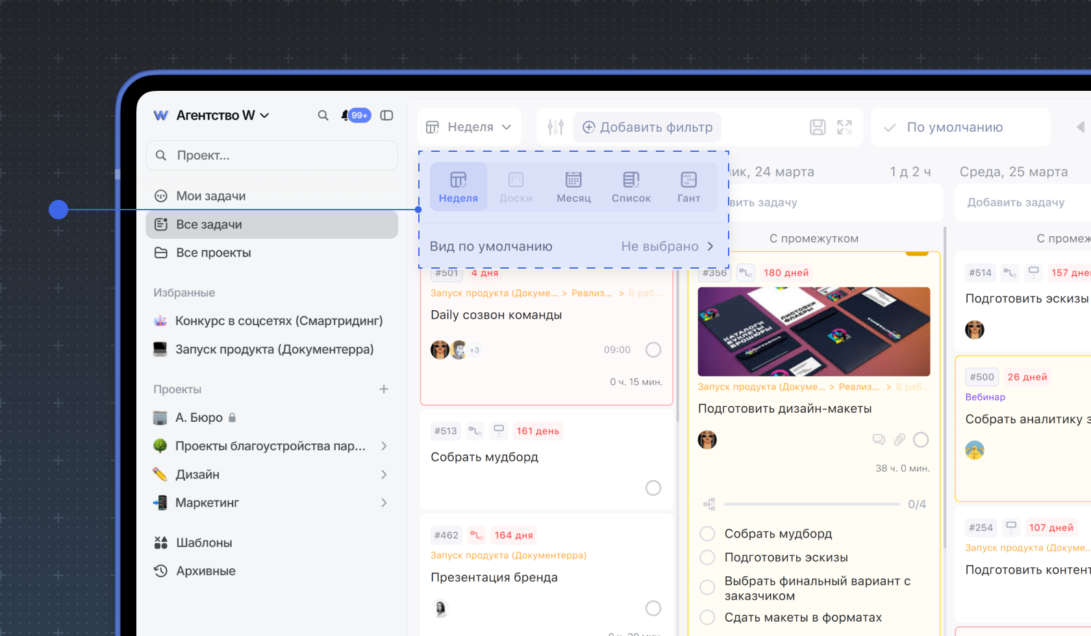Switch to the Месяц view tab
This screenshot has width=1091, height=636.
[573, 187]
